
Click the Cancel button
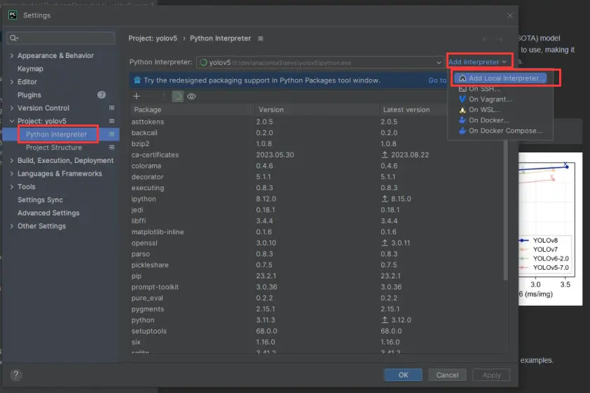point(447,375)
